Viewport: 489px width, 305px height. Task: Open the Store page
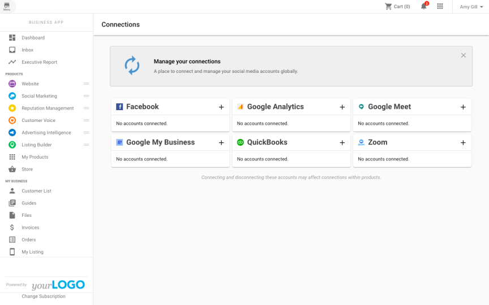tap(27, 169)
